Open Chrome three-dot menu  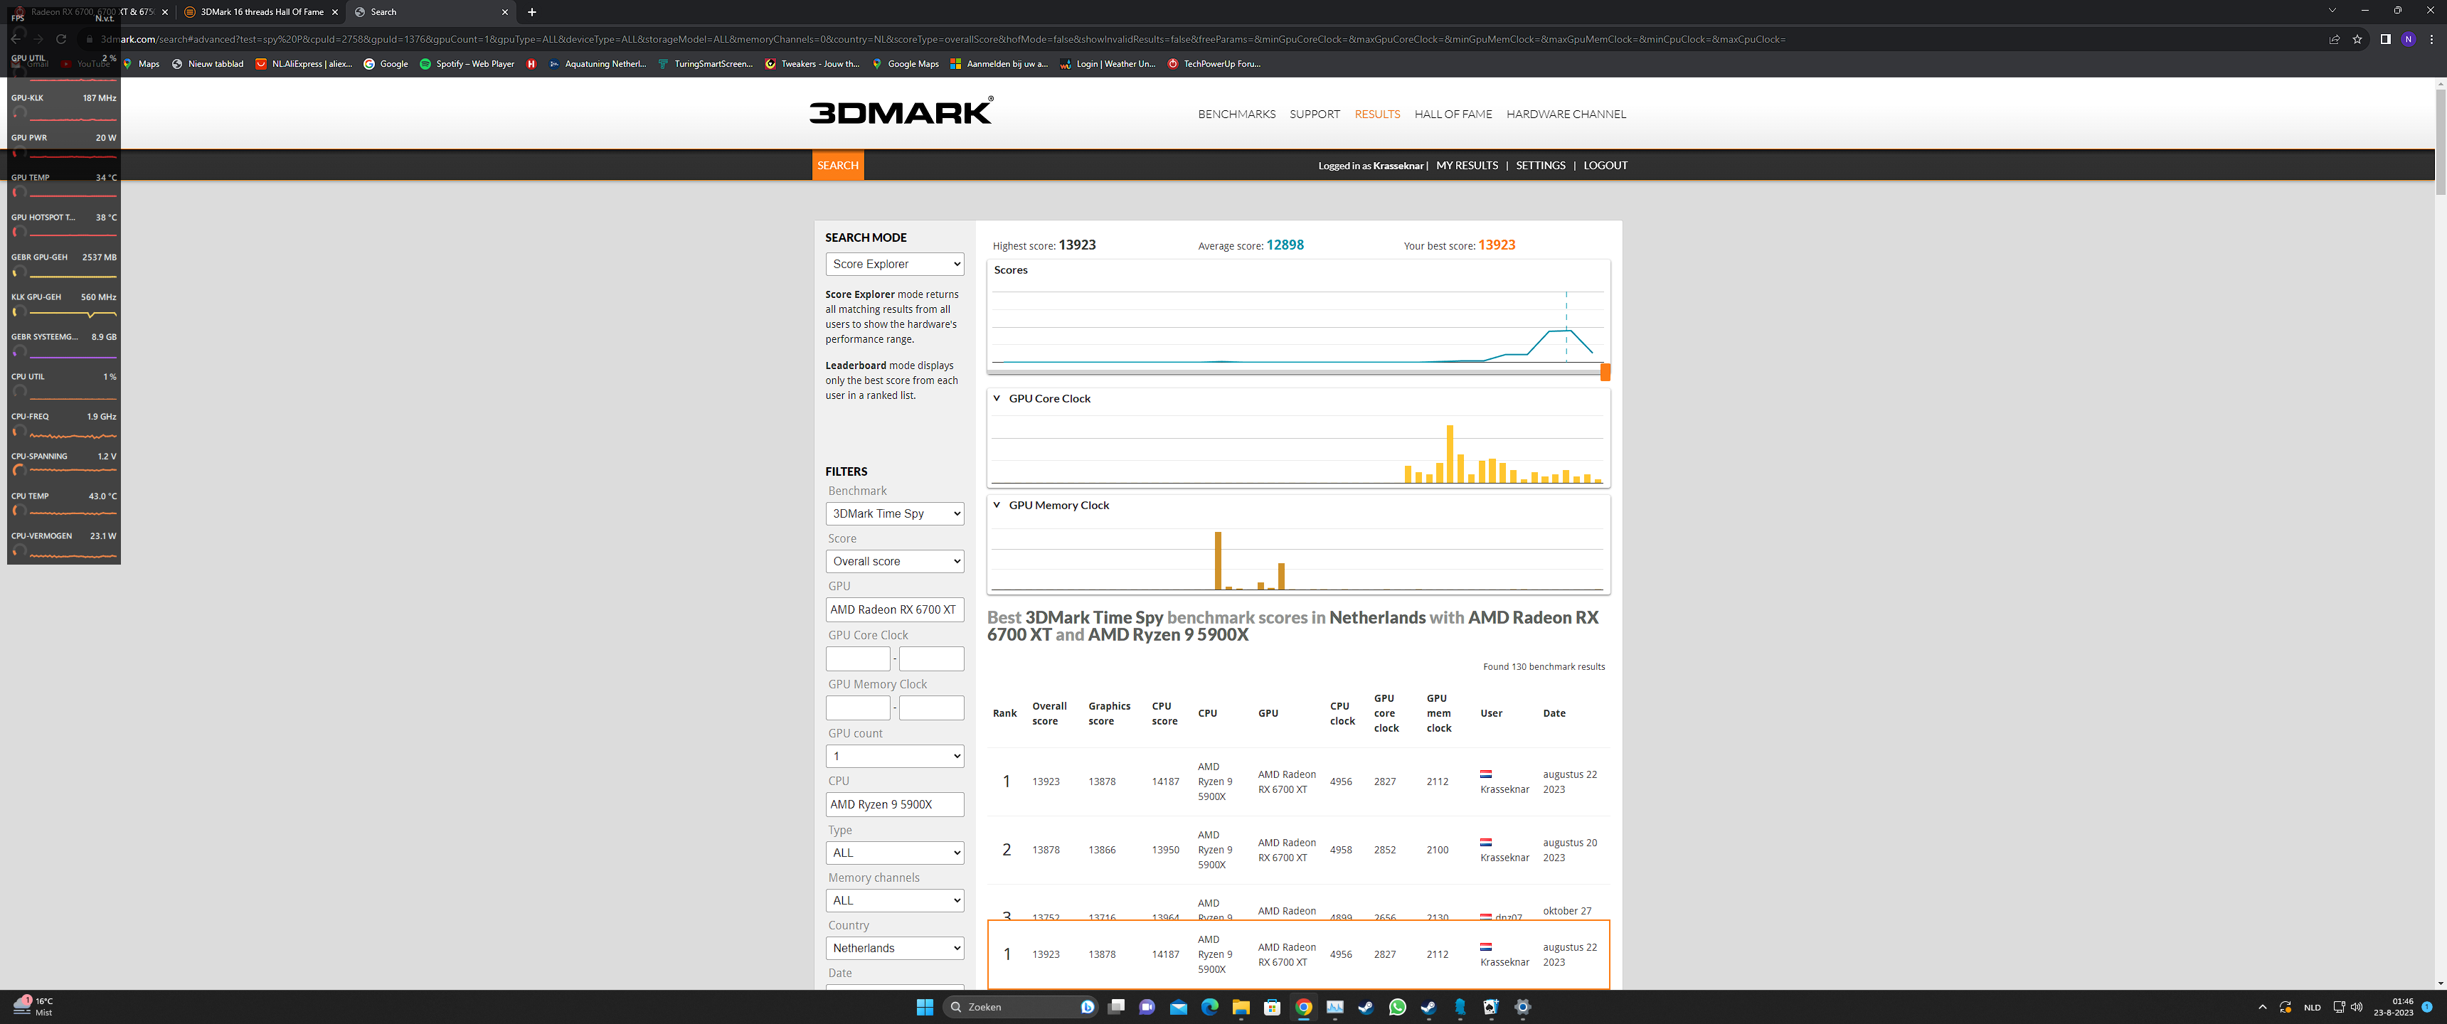[2431, 39]
